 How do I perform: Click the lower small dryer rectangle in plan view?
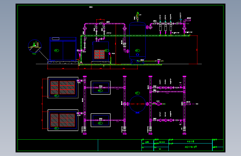coord(101,120)
